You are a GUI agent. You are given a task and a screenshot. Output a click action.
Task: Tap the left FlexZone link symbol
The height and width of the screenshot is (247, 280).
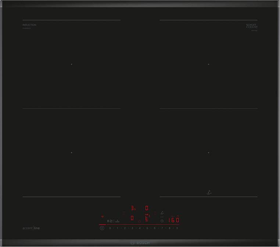click(x=124, y=213)
